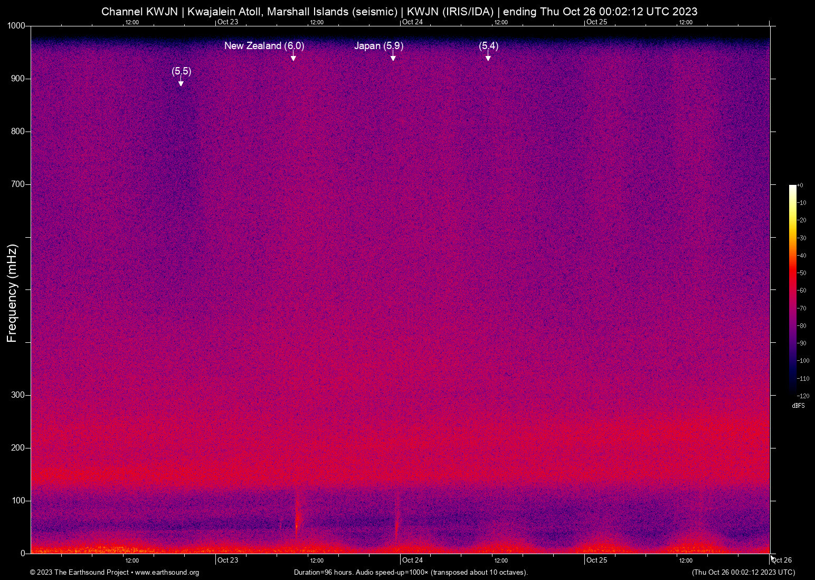Viewport: 815px width, 580px height.
Task: Select the "Frequency (mHz)" axis title
Action: (x=12, y=293)
